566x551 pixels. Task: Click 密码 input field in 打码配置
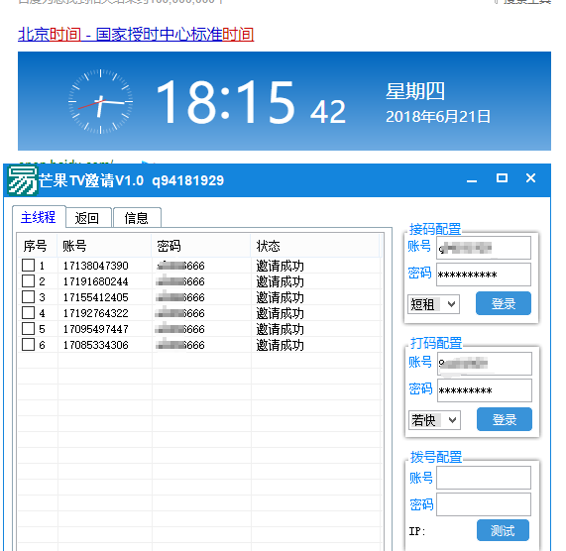click(485, 390)
